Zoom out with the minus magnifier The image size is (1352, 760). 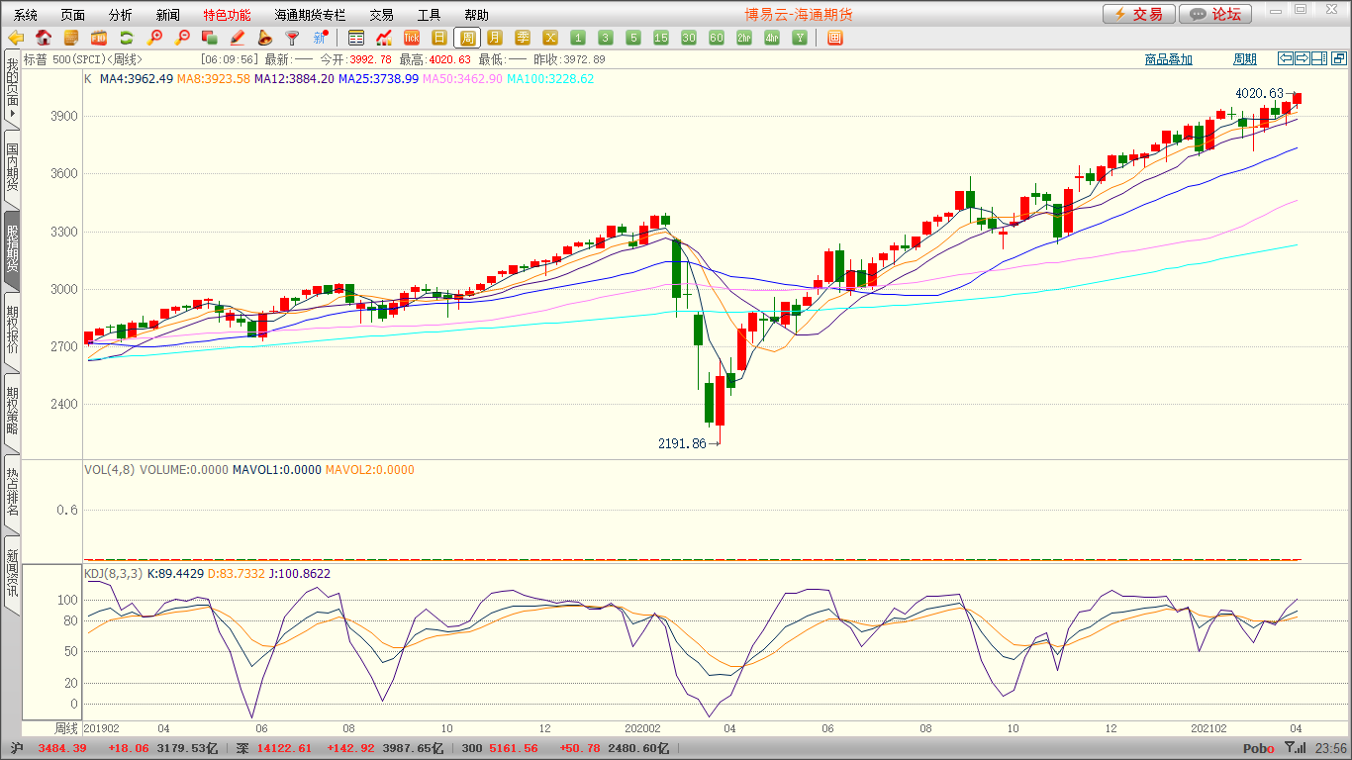tap(182, 38)
